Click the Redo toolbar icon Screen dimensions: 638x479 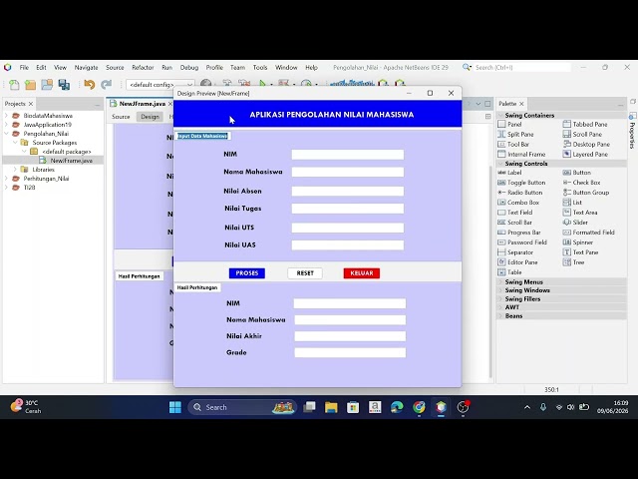107,84
